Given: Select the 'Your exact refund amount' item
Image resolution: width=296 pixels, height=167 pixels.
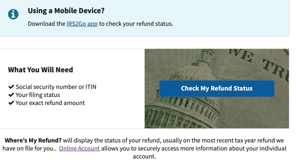Looking at the screenshot, I should (51, 103).
